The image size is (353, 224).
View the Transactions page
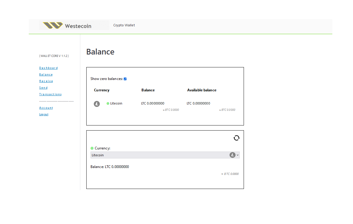(x=50, y=94)
